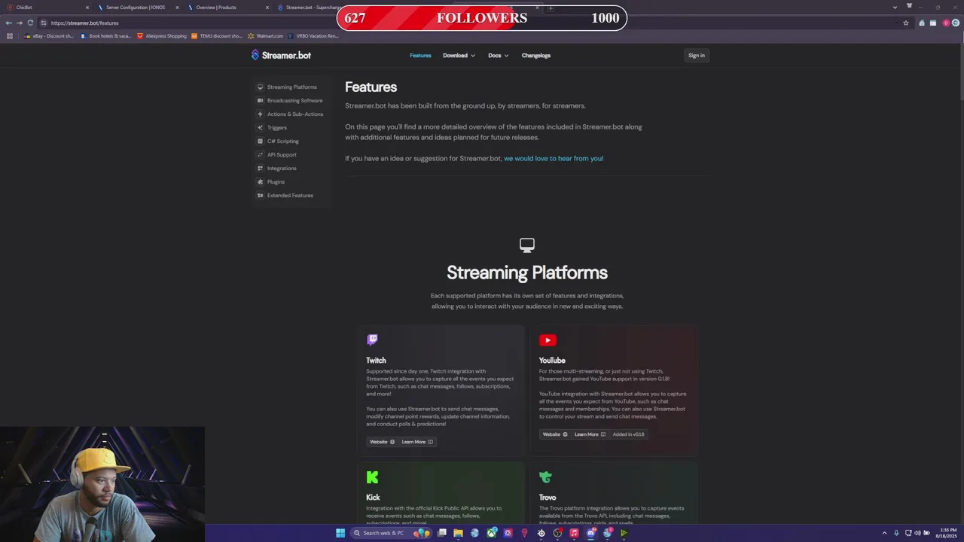Screen dimensions: 964x542
Task: Open the Apple Music taskbar icon
Action: point(574,533)
